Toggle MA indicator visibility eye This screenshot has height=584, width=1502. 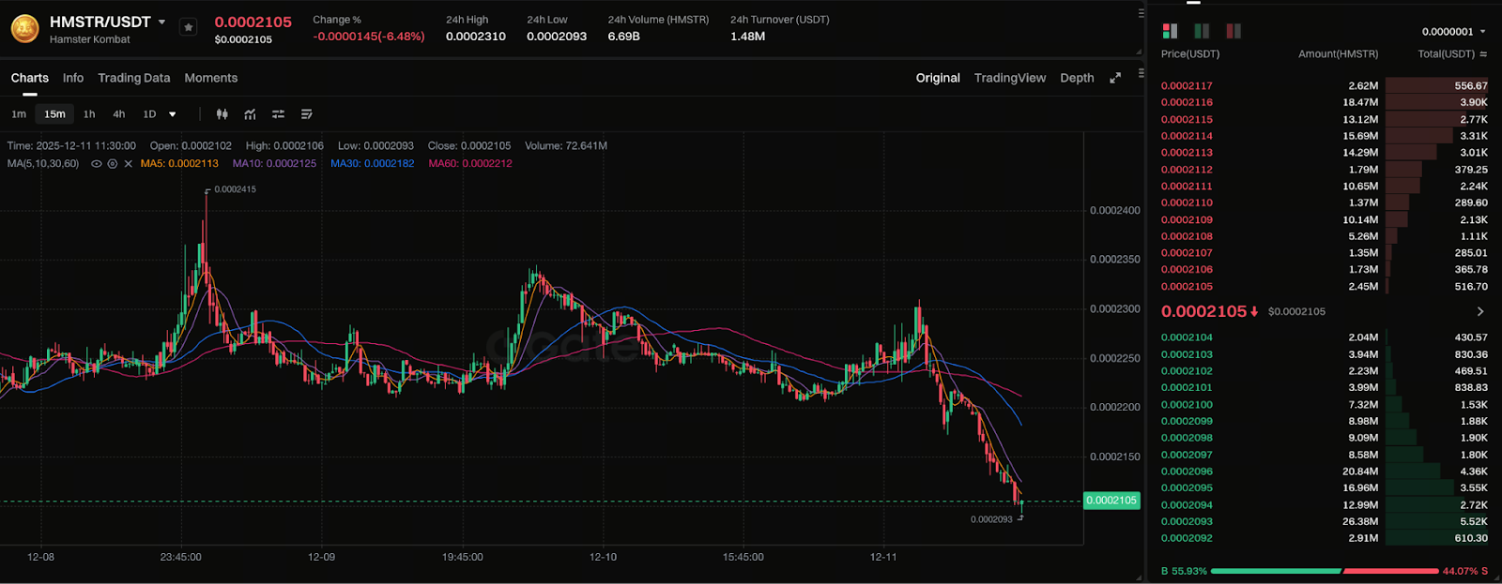click(96, 164)
